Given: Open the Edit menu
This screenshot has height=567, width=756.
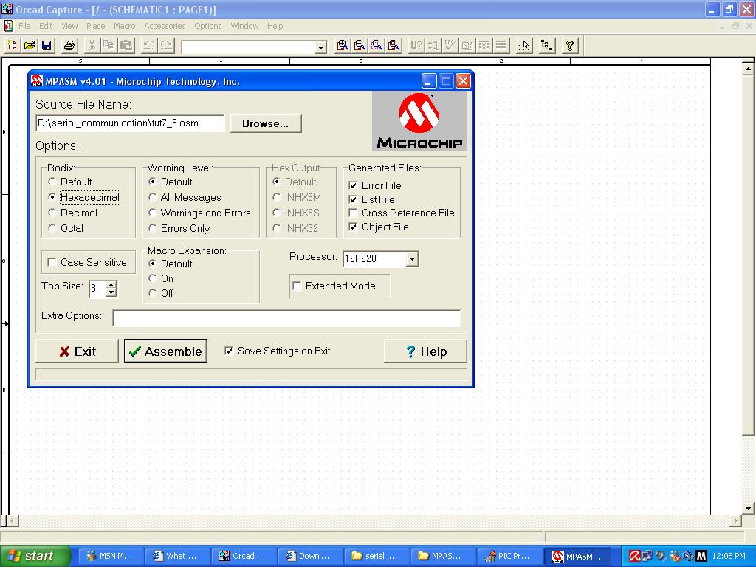Looking at the screenshot, I should point(46,26).
